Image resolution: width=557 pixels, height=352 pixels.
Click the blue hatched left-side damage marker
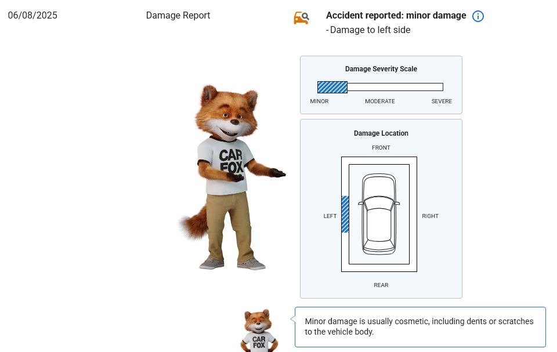tap(345, 214)
